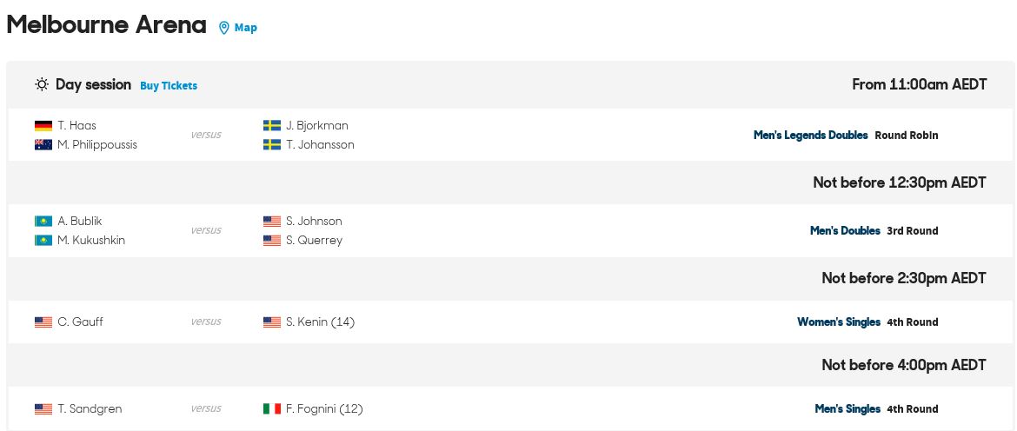
Task: Select player T. Sandgren
Action: pos(90,409)
